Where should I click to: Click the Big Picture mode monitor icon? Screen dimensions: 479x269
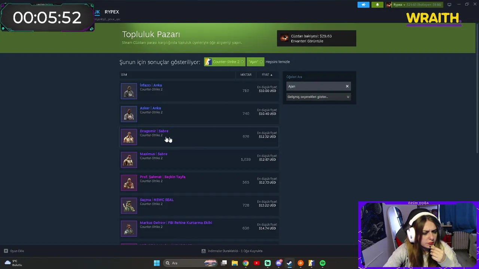pyautogui.click(x=449, y=4)
